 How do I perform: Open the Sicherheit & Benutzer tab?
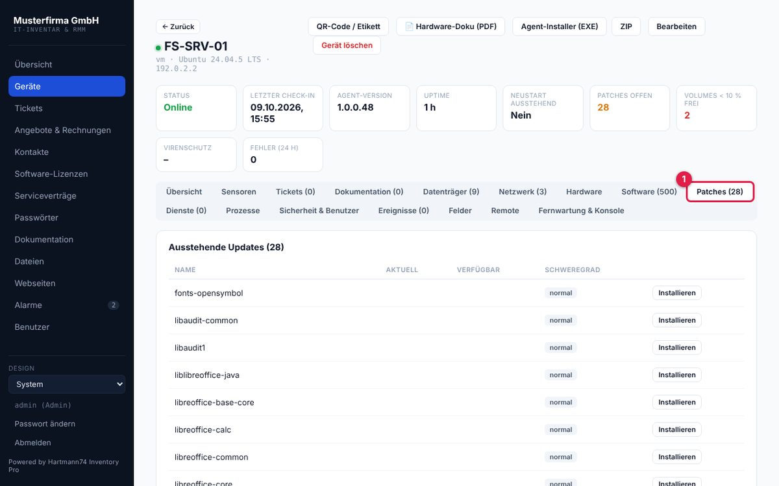pyautogui.click(x=319, y=211)
